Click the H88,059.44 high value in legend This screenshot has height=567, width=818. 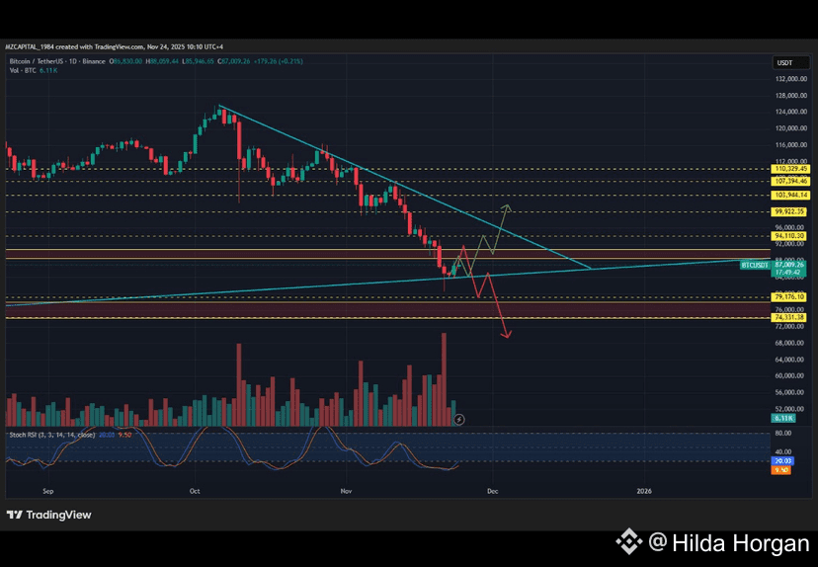click(x=162, y=61)
